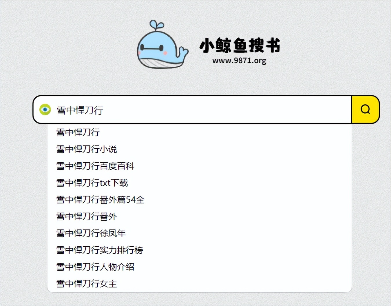This screenshot has width=391, height=306.
Task: Pick suggestion 雪中悍刀行徐凤年
Action: point(199,233)
